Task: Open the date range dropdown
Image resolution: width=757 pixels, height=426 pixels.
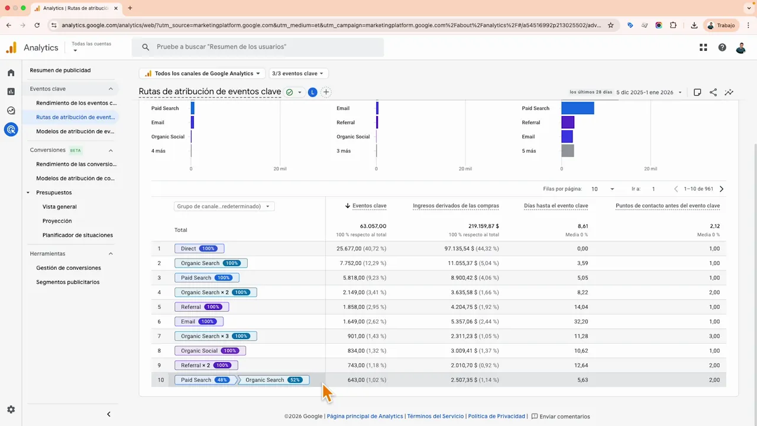Action: coord(649,92)
